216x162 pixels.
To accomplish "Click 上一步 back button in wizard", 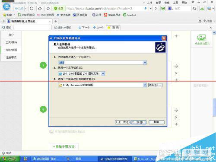I will coord(123,122).
